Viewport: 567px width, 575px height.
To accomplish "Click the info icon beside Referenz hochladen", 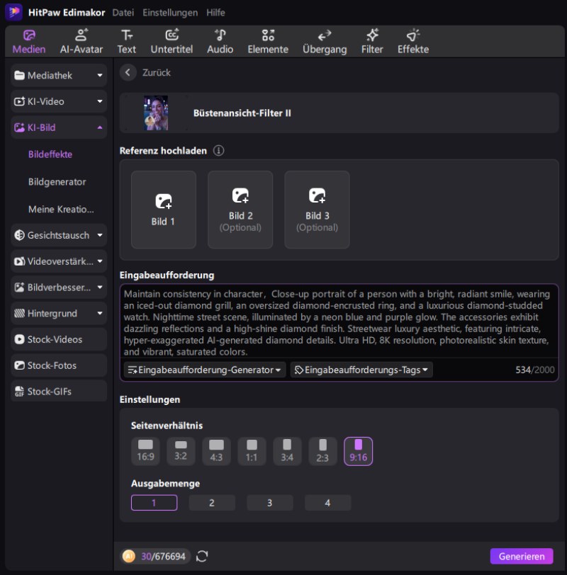I will click(x=219, y=151).
